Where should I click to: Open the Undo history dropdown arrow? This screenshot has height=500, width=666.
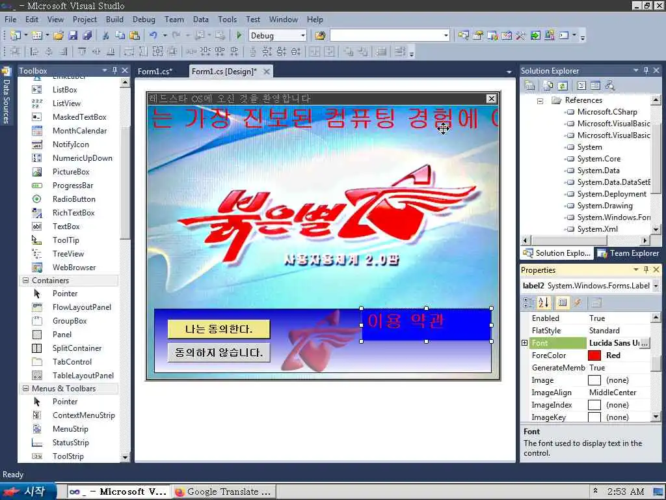(x=165, y=36)
